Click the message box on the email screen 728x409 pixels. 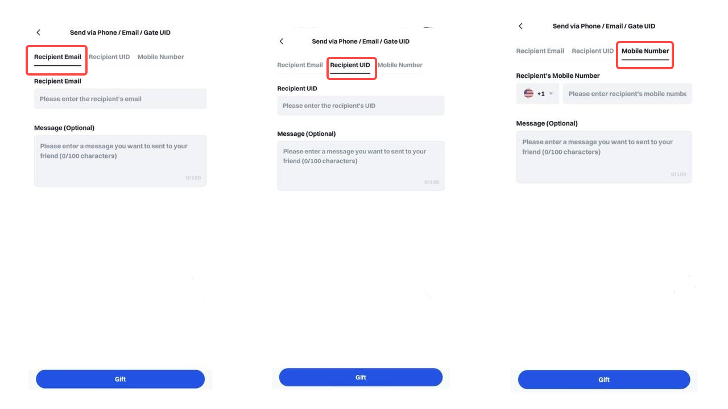(x=120, y=161)
